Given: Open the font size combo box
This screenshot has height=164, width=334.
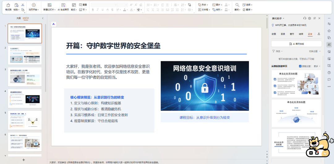Looking at the screenshot, I should tap(123, 5).
